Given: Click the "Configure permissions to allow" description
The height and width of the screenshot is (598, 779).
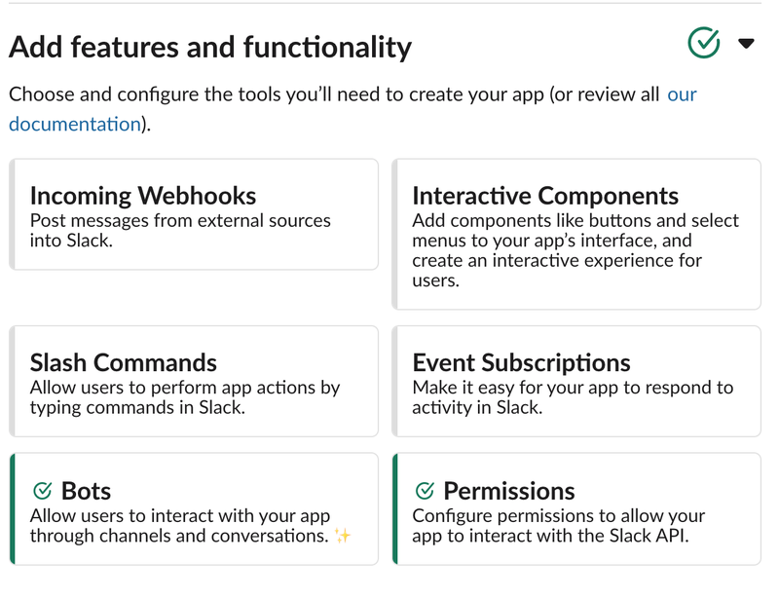Looking at the screenshot, I should (558, 516).
